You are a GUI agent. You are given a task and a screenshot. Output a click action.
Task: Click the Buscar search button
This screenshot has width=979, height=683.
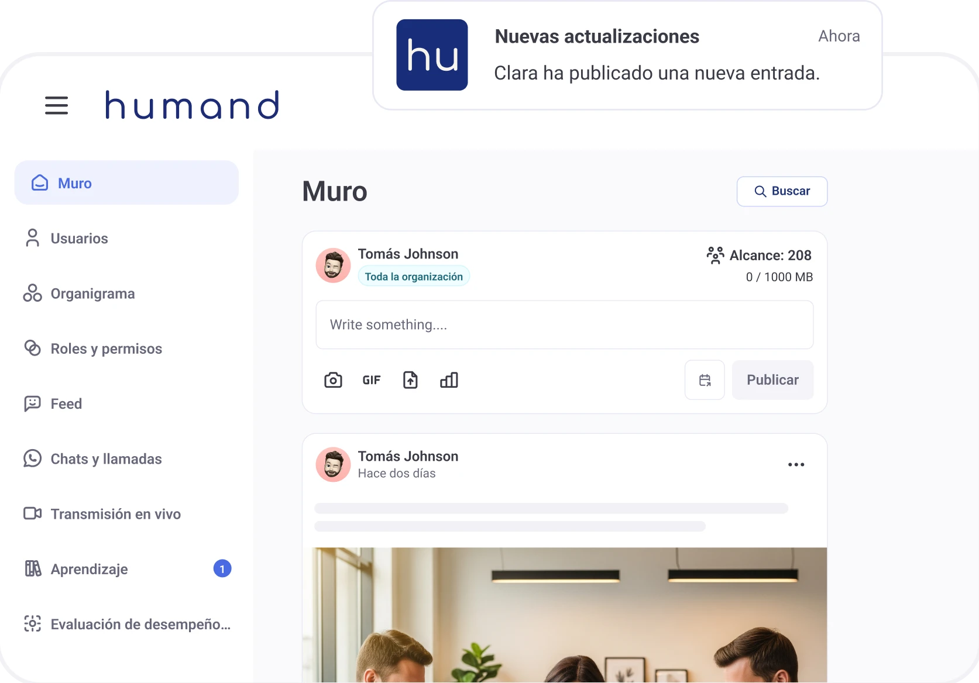click(x=782, y=191)
